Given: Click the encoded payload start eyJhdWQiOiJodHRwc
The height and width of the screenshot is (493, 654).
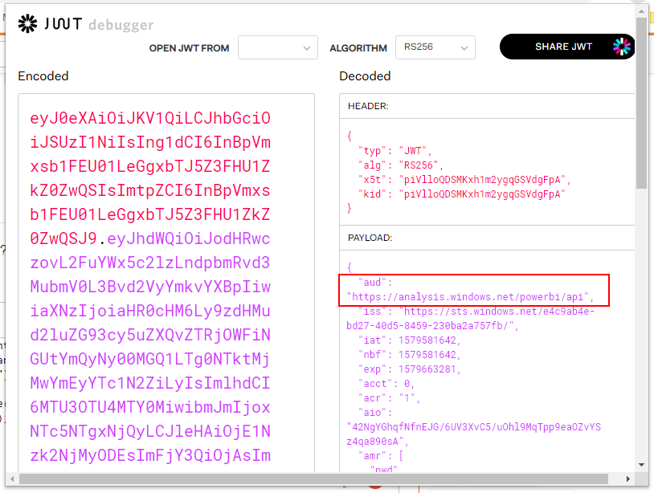Looking at the screenshot, I should (189, 238).
